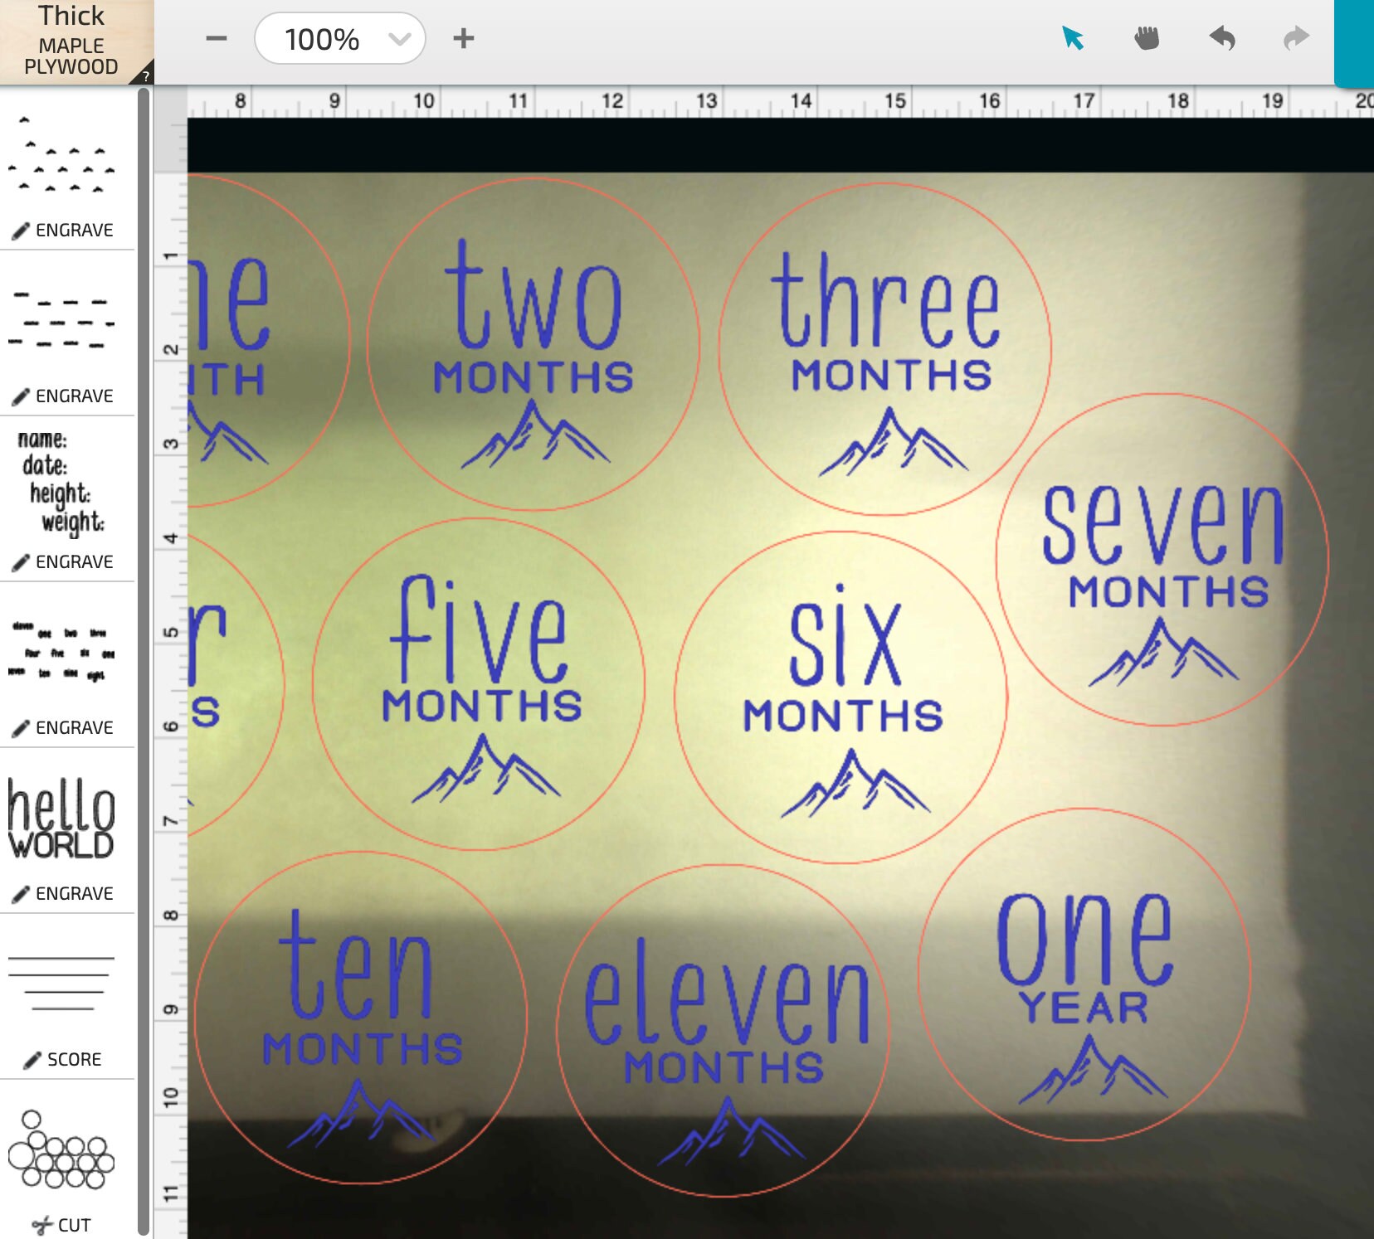Undo the last action
This screenshot has height=1239, width=1374.
(1222, 38)
